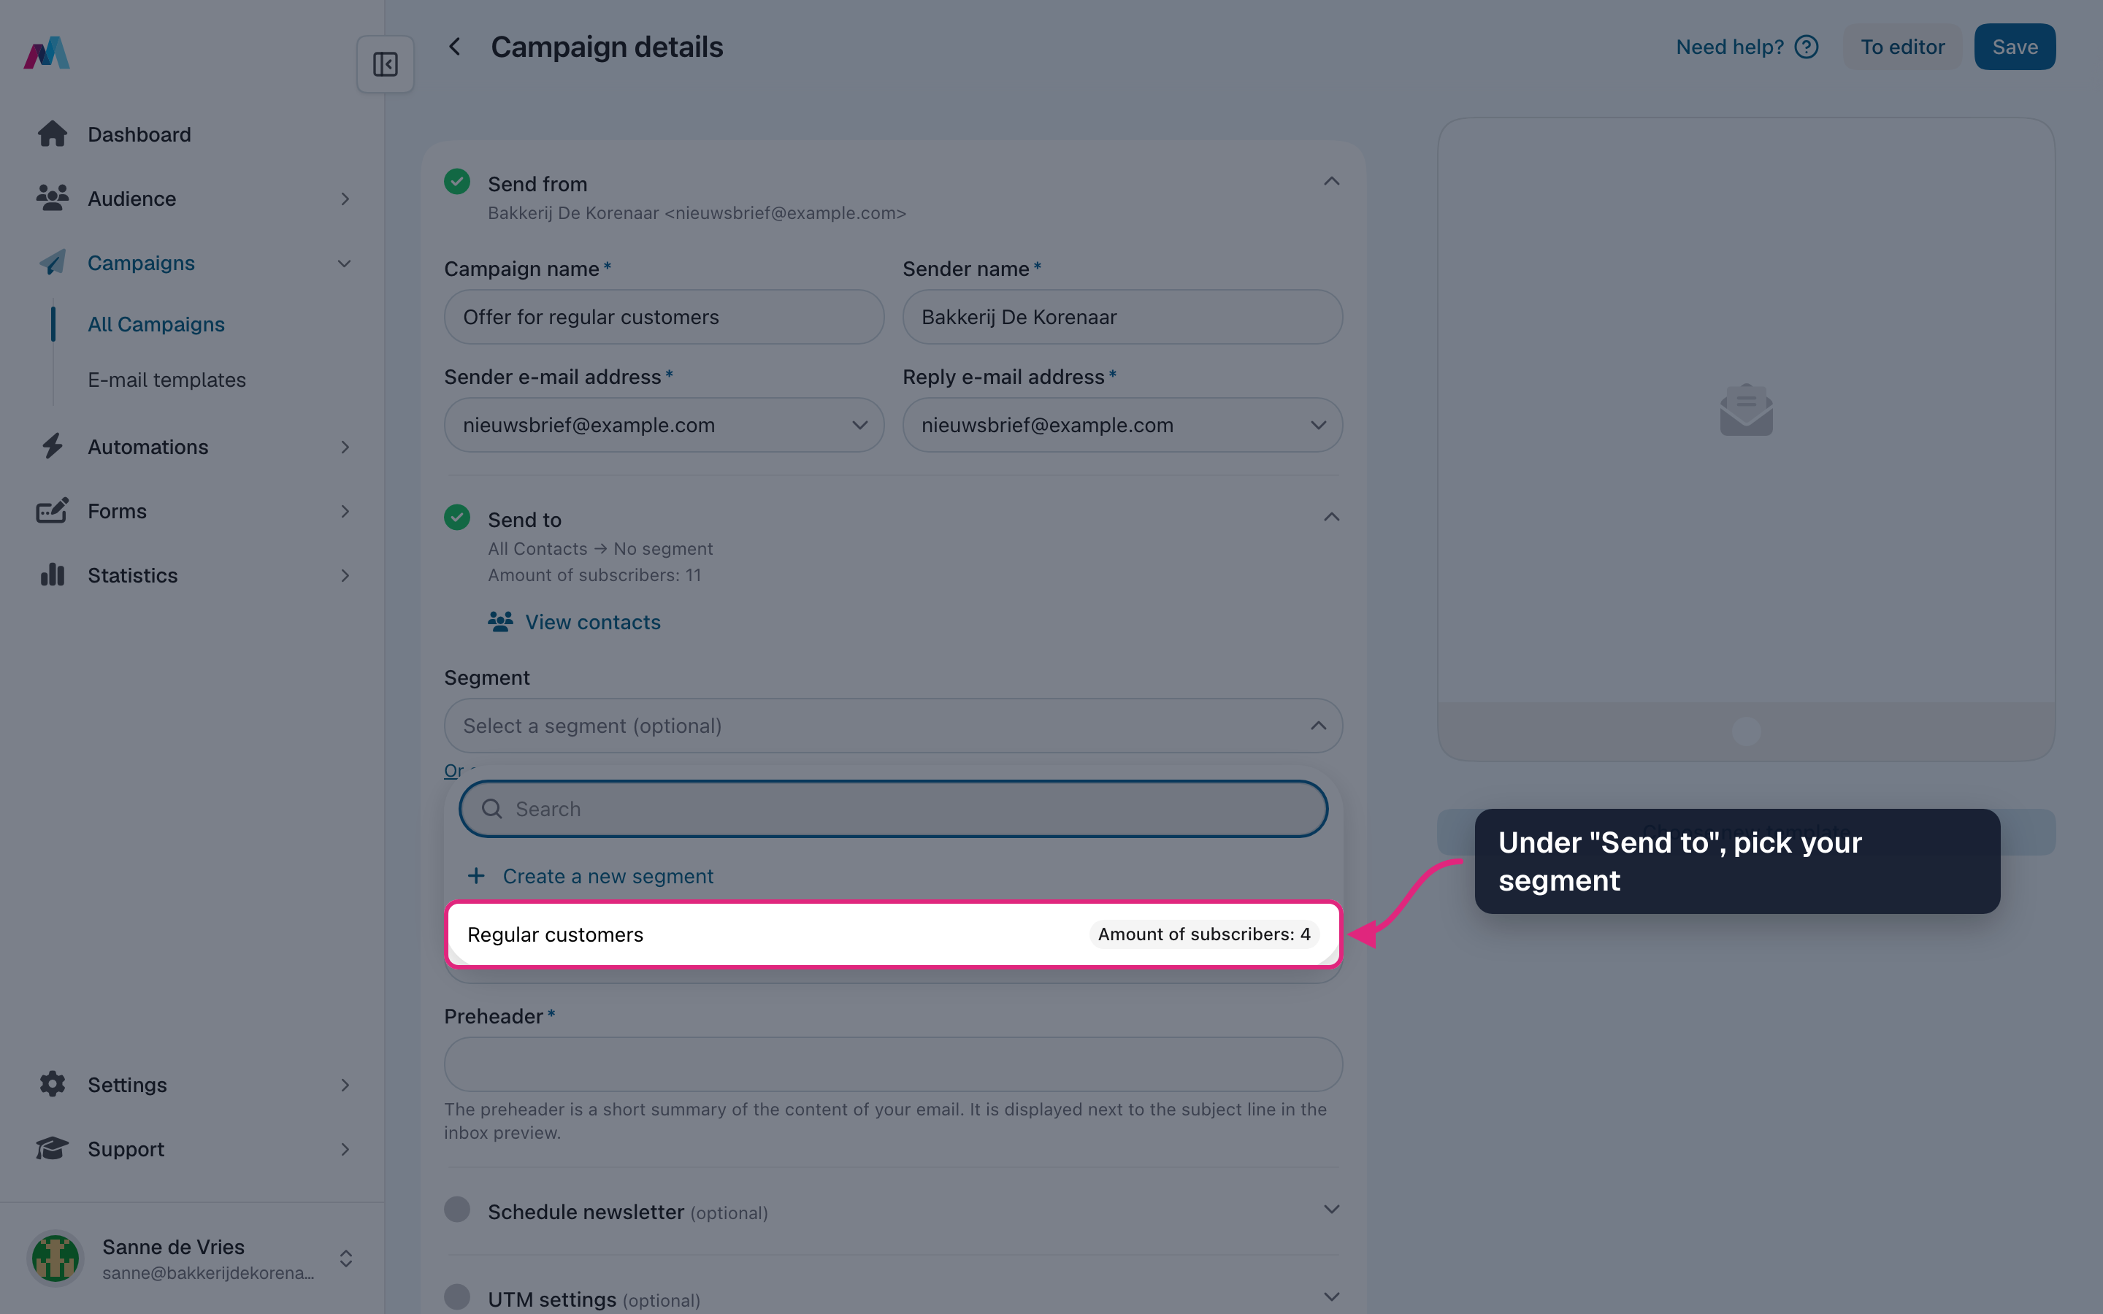The width and height of the screenshot is (2103, 1314).
Task: Select the Regular customers segment
Action: click(893, 934)
